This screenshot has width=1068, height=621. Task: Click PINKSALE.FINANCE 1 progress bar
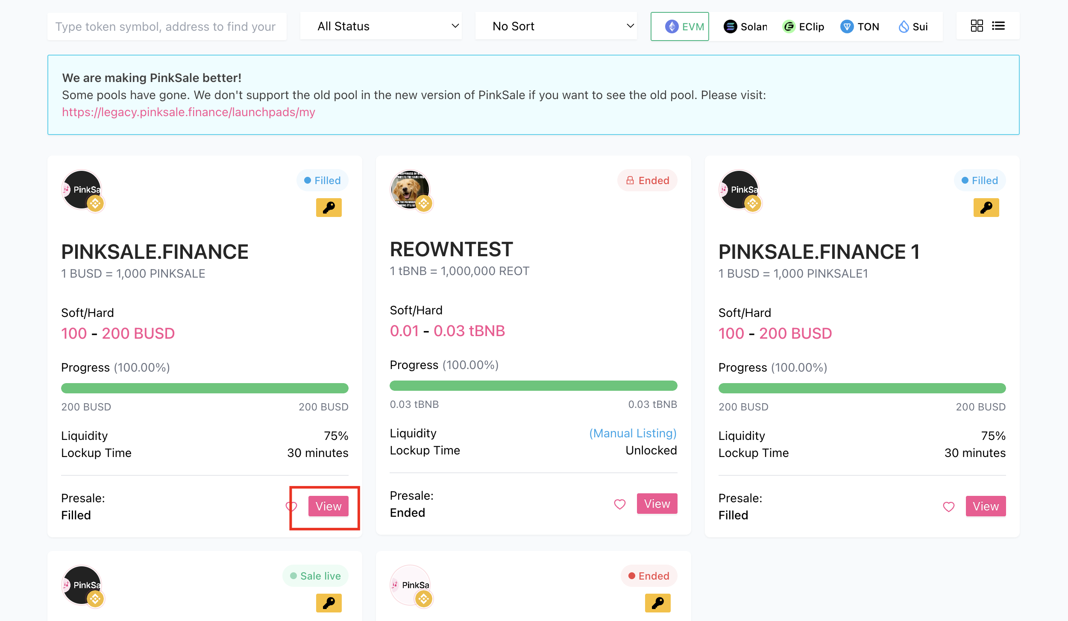(x=862, y=388)
